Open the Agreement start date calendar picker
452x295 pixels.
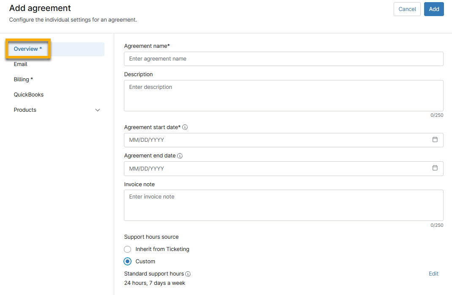tap(435, 140)
